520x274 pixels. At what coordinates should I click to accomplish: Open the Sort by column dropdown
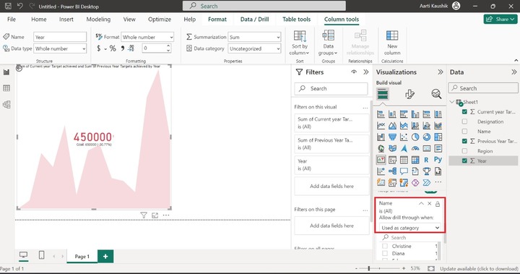pyautogui.click(x=300, y=43)
